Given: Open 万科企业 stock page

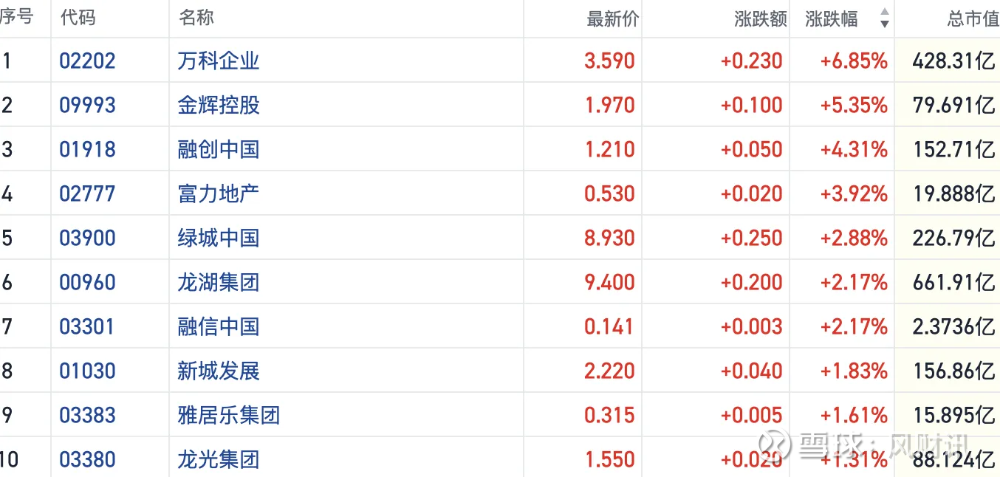Looking at the screenshot, I should click(219, 61).
